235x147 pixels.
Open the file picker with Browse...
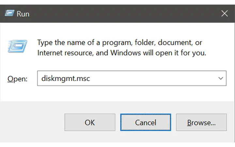point(201,122)
